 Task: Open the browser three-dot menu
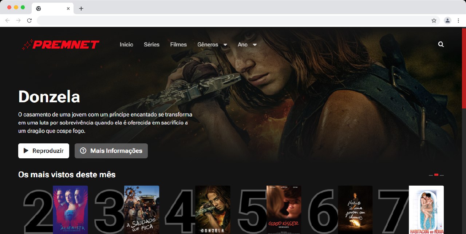458,21
